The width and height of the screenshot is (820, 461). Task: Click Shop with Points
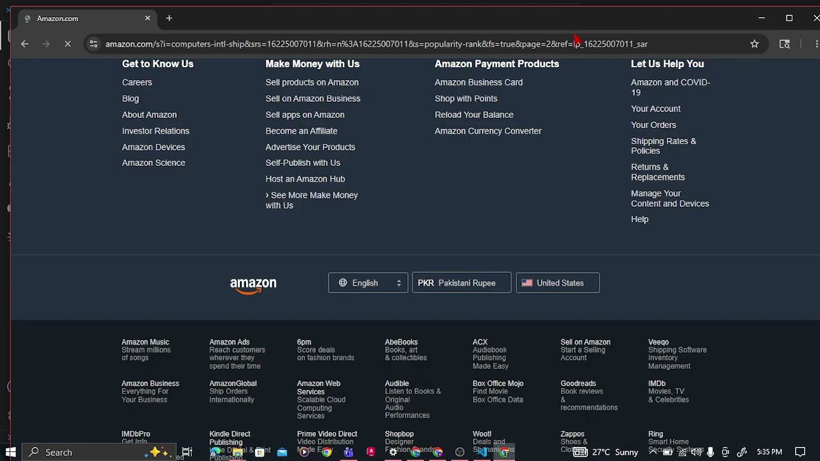(466, 99)
